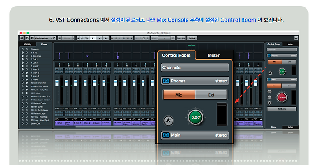
Task: Go to next marker transport button
Action: click(x=81, y=38)
